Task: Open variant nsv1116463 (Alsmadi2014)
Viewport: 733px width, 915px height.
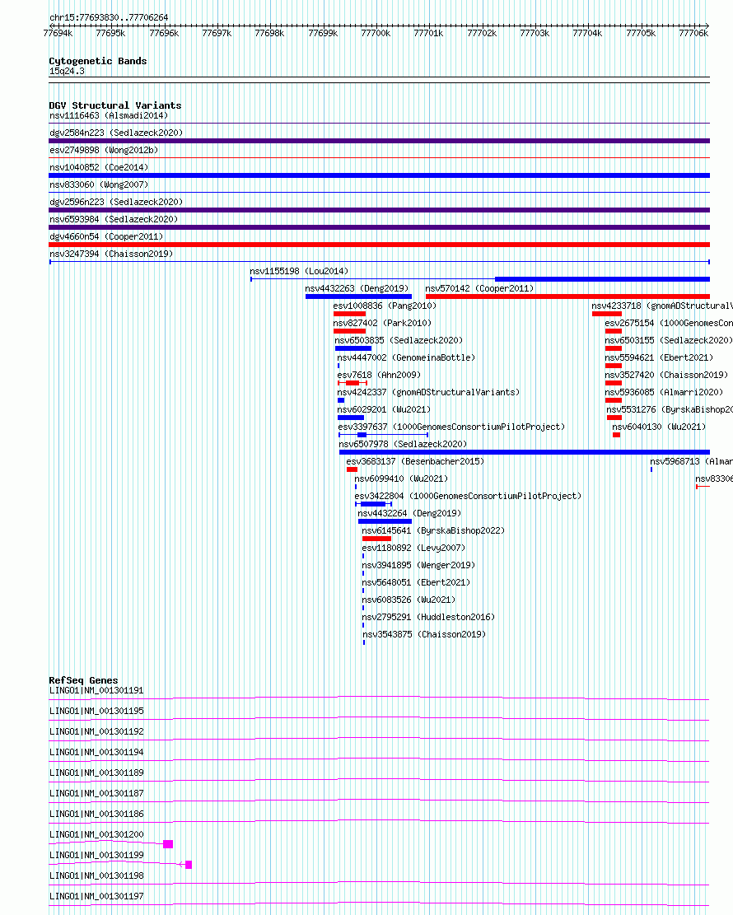Action: (x=109, y=115)
